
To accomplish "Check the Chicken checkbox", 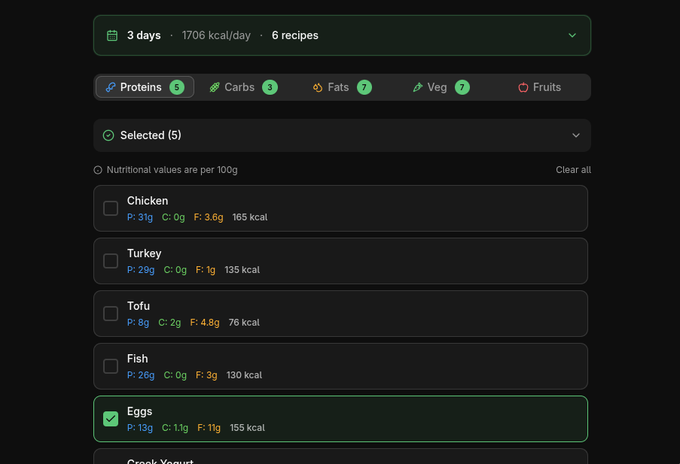I will pos(111,208).
